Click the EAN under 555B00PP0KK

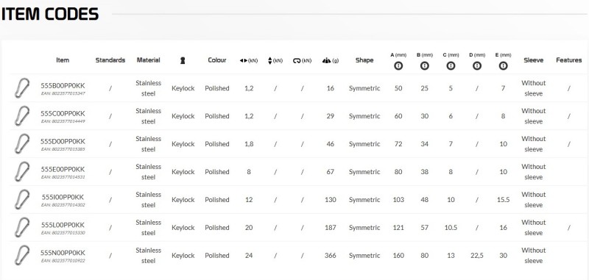(x=63, y=93)
